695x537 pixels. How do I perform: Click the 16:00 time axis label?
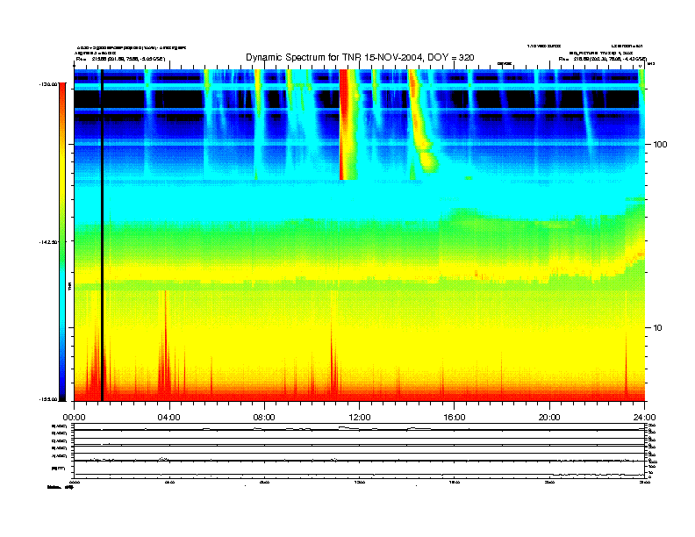pos(455,418)
